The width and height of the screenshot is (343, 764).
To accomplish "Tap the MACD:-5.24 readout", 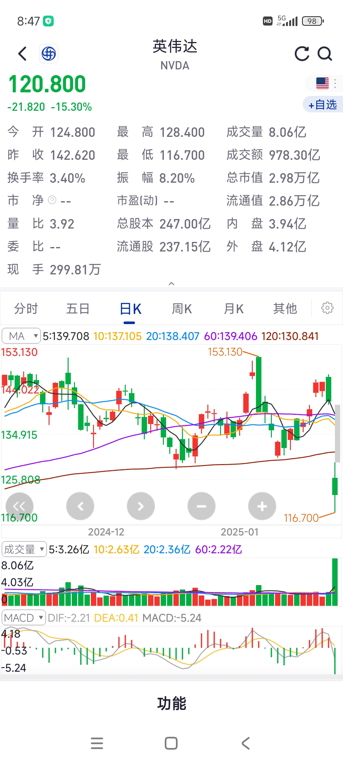I will coord(172,618).
